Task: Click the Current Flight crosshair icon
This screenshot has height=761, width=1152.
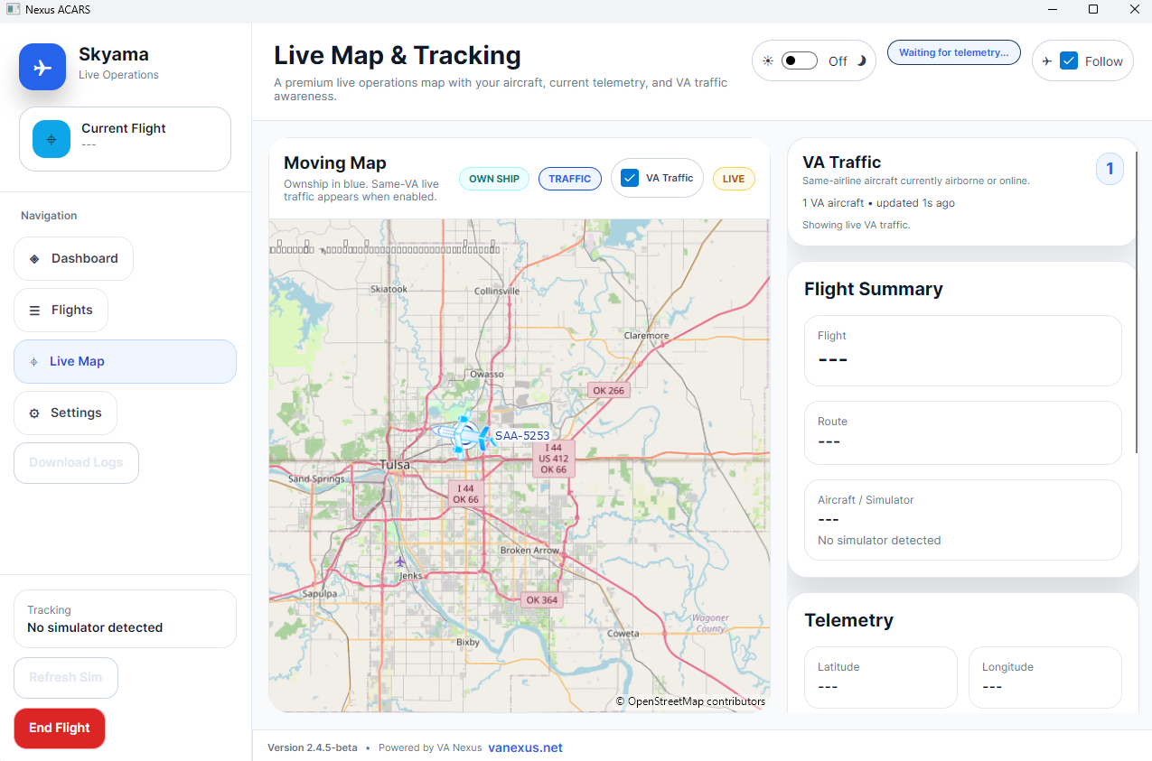Action: point(52,139)
